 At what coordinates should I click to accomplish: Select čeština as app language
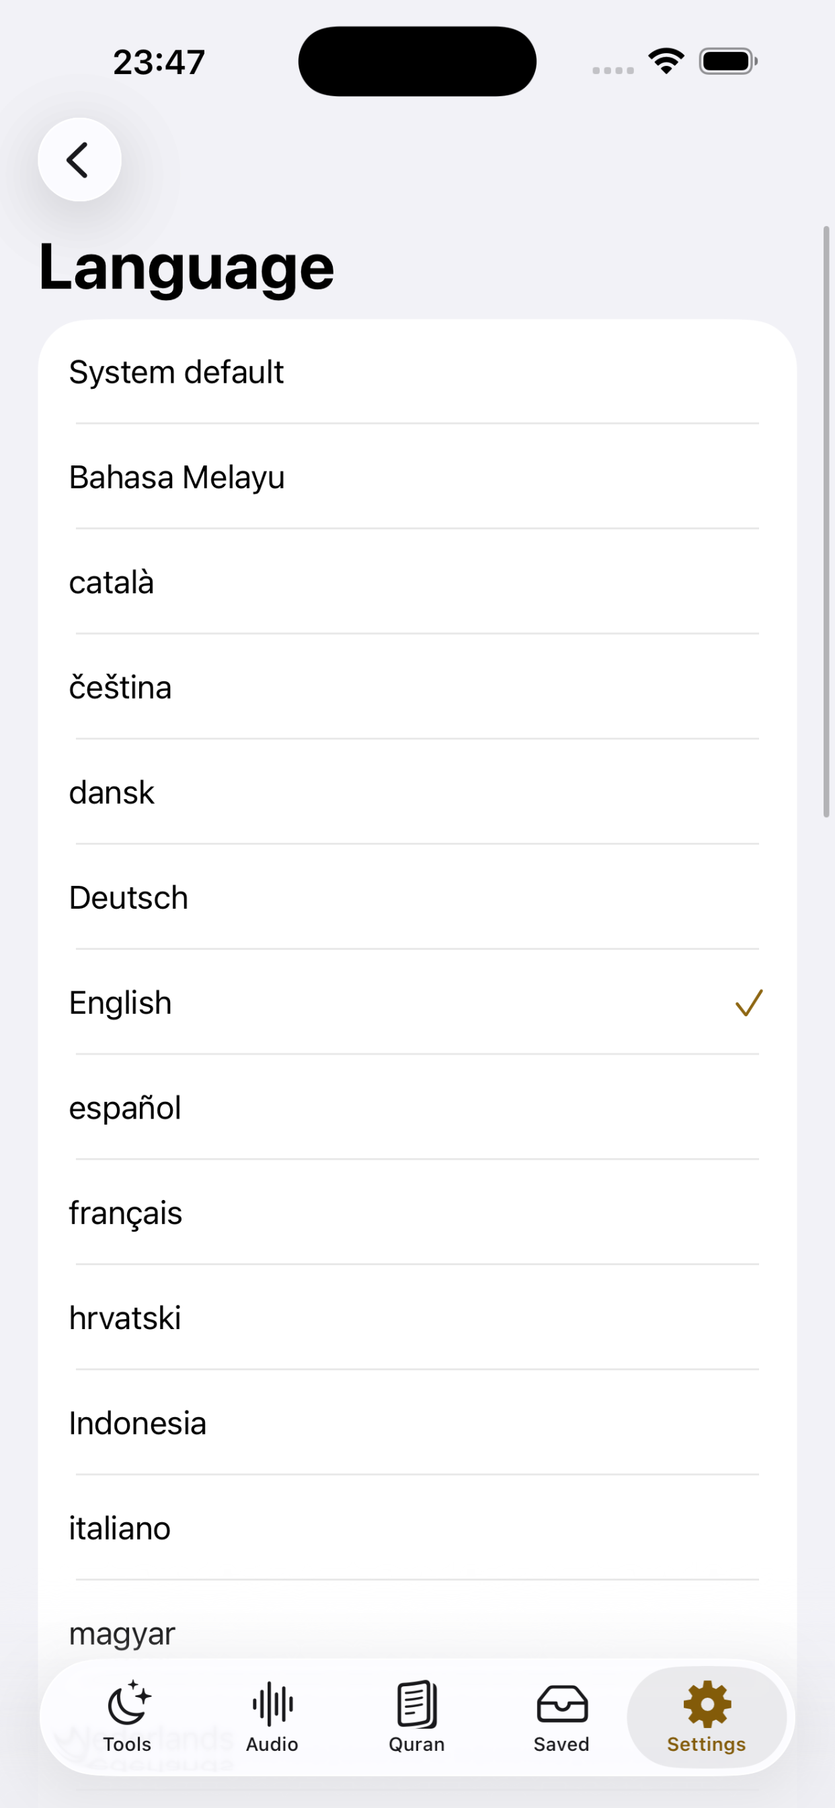tap(417, 687)
